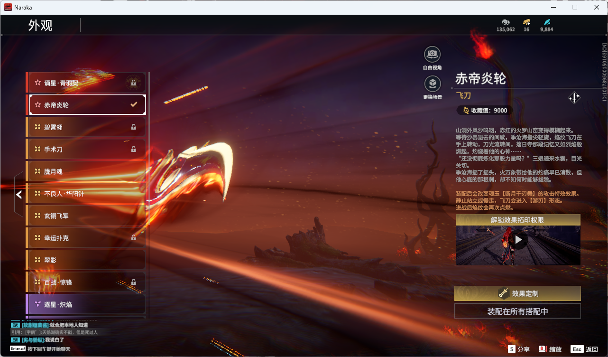The width and height of the screenshot is (608, 357).
Task: Click chat message from 劣与骄纵
Action: (x=42, y=340)
